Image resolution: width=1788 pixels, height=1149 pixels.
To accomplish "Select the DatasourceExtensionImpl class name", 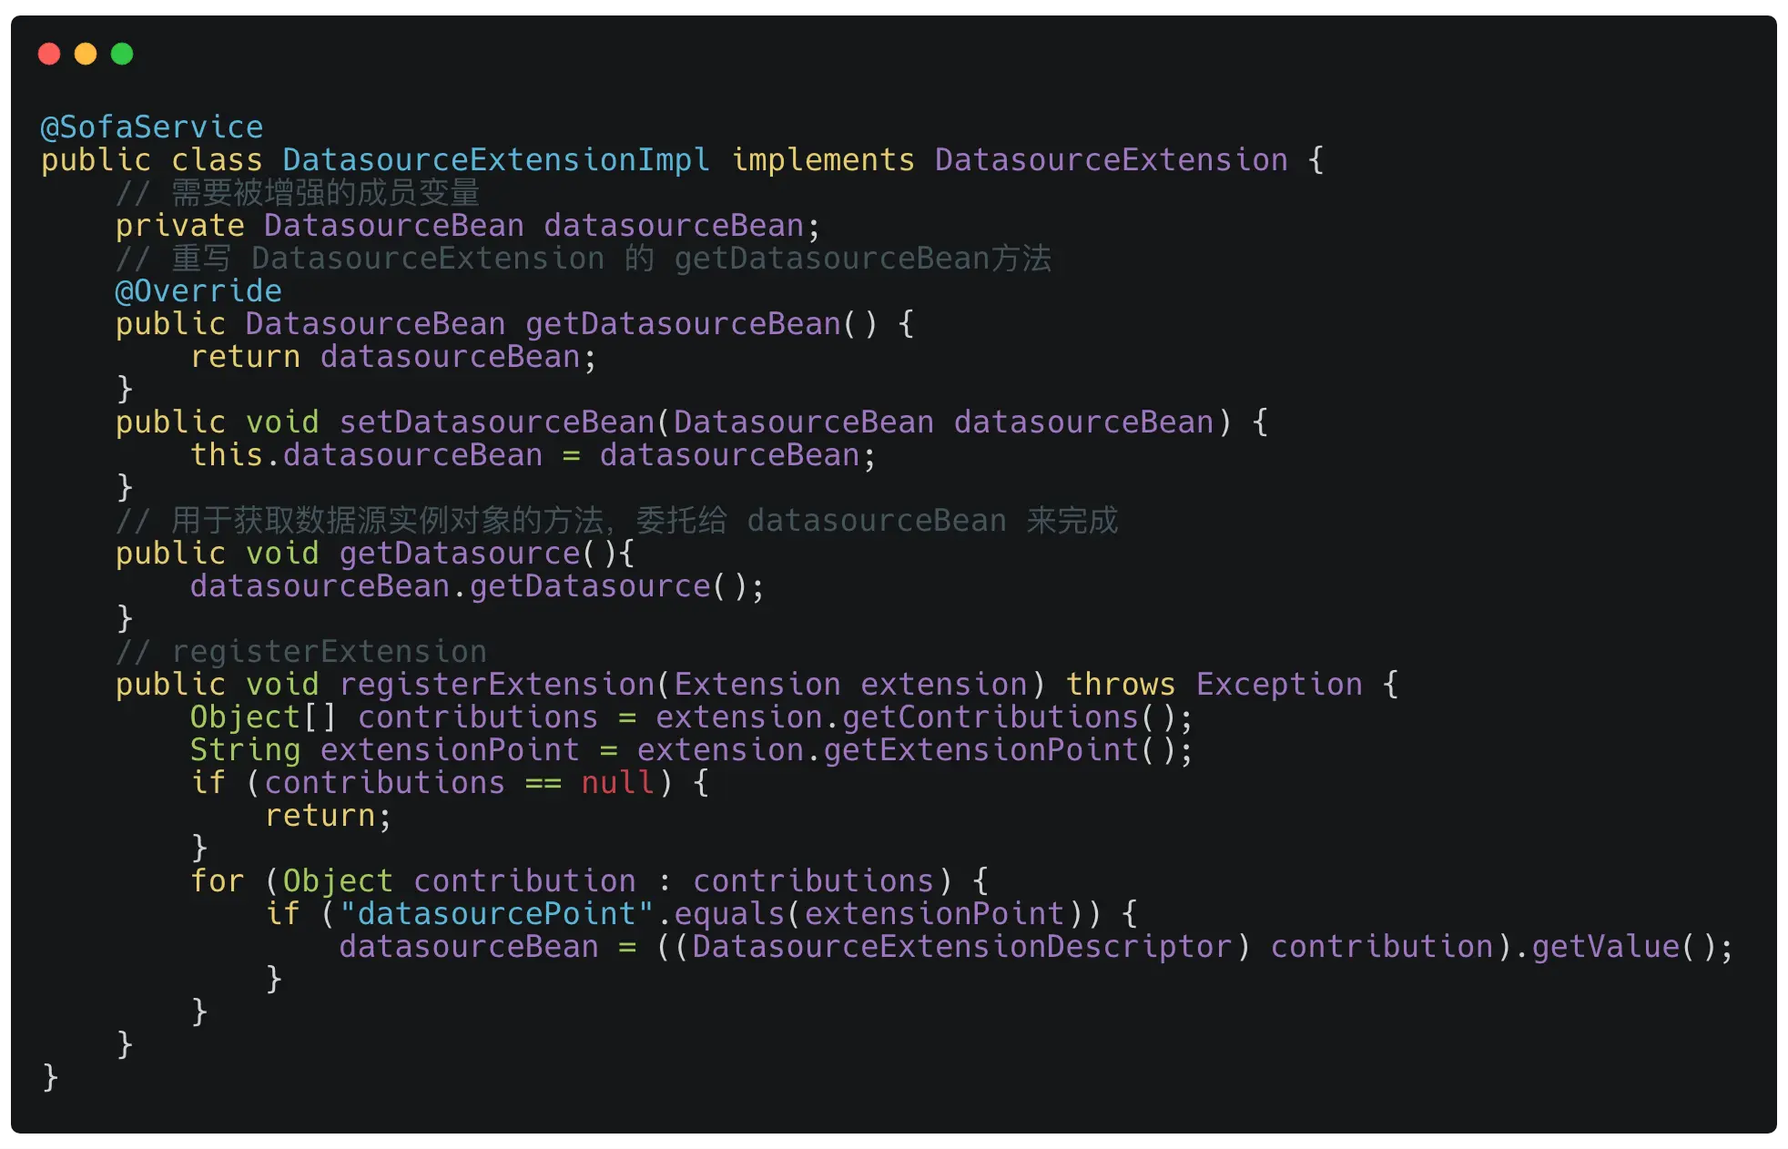I will (496, 160).
